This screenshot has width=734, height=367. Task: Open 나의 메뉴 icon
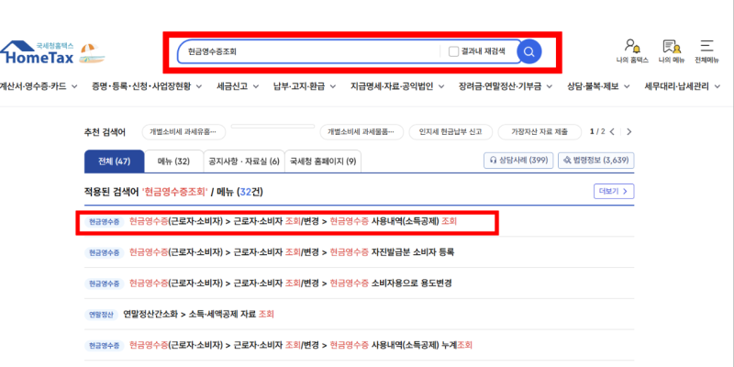tap(672, 51)
